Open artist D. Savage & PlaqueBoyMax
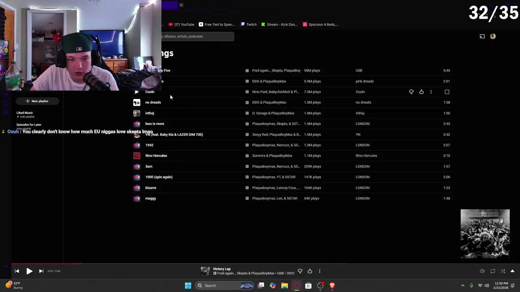Image resolution: width=520 pixels, height=292 pixels. tap(273, 113)
